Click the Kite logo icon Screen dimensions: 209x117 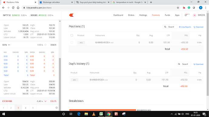point(71,15)
